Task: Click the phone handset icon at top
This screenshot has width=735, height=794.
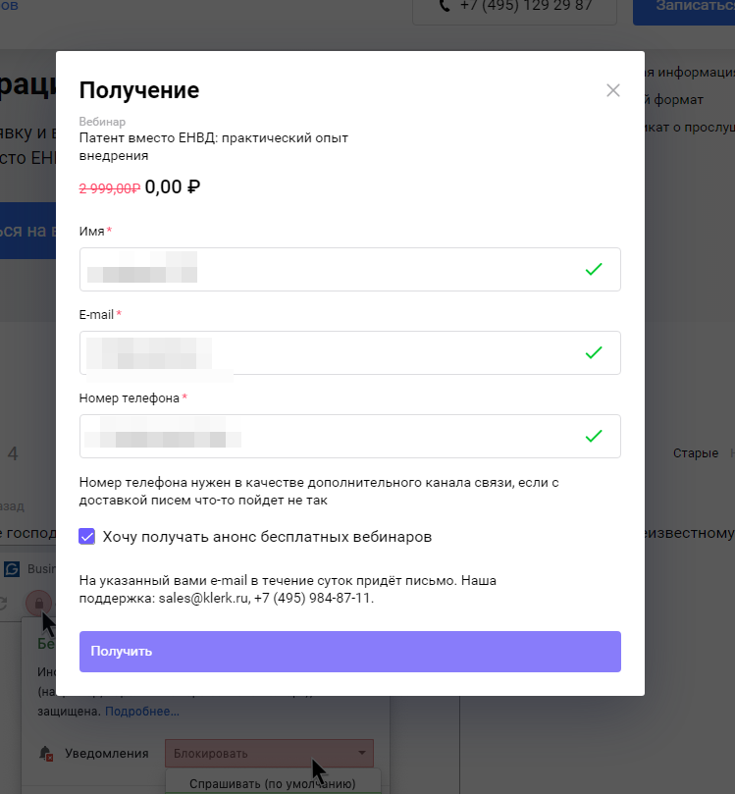Action: 445,6
